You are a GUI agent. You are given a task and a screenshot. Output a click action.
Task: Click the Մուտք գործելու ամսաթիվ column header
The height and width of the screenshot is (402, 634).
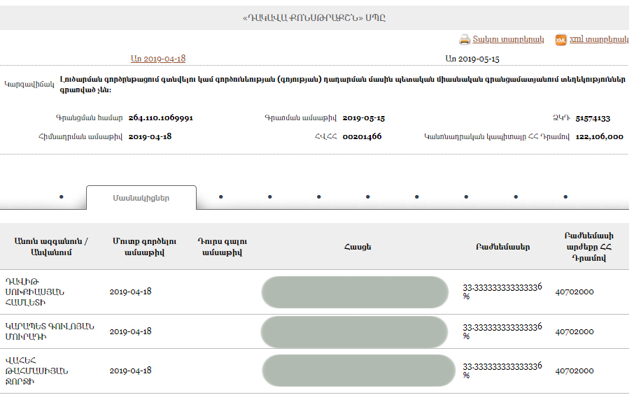point(144,247)
